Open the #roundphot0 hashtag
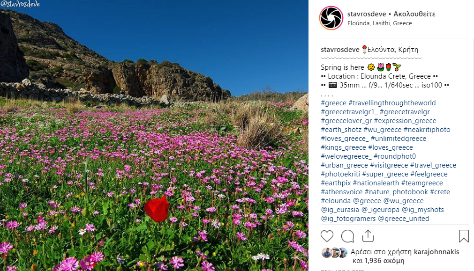474x271 pixels. click(x=395, y=156)
